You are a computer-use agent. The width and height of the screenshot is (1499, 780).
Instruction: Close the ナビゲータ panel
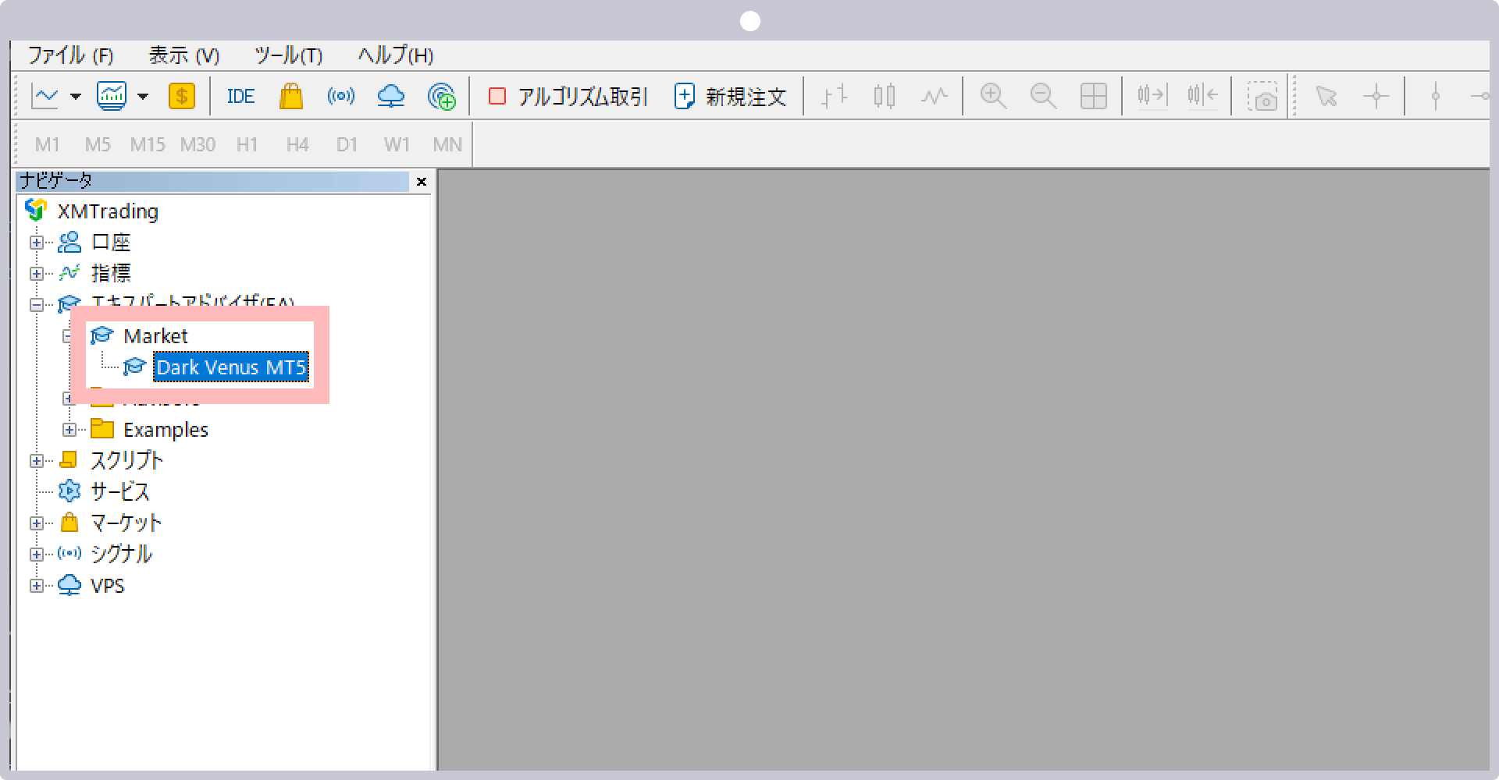[422, 182]
